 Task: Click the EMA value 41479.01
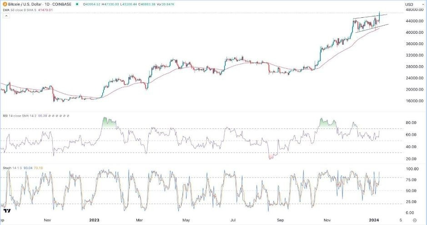(x=46, y=10)
